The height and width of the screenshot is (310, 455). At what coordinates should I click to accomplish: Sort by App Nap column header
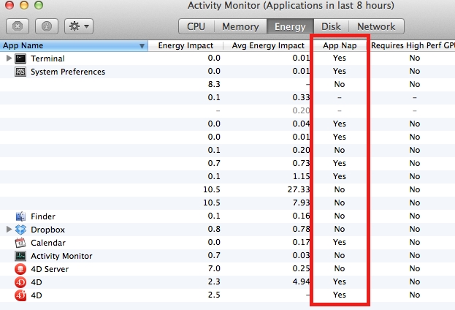[339, 45]
